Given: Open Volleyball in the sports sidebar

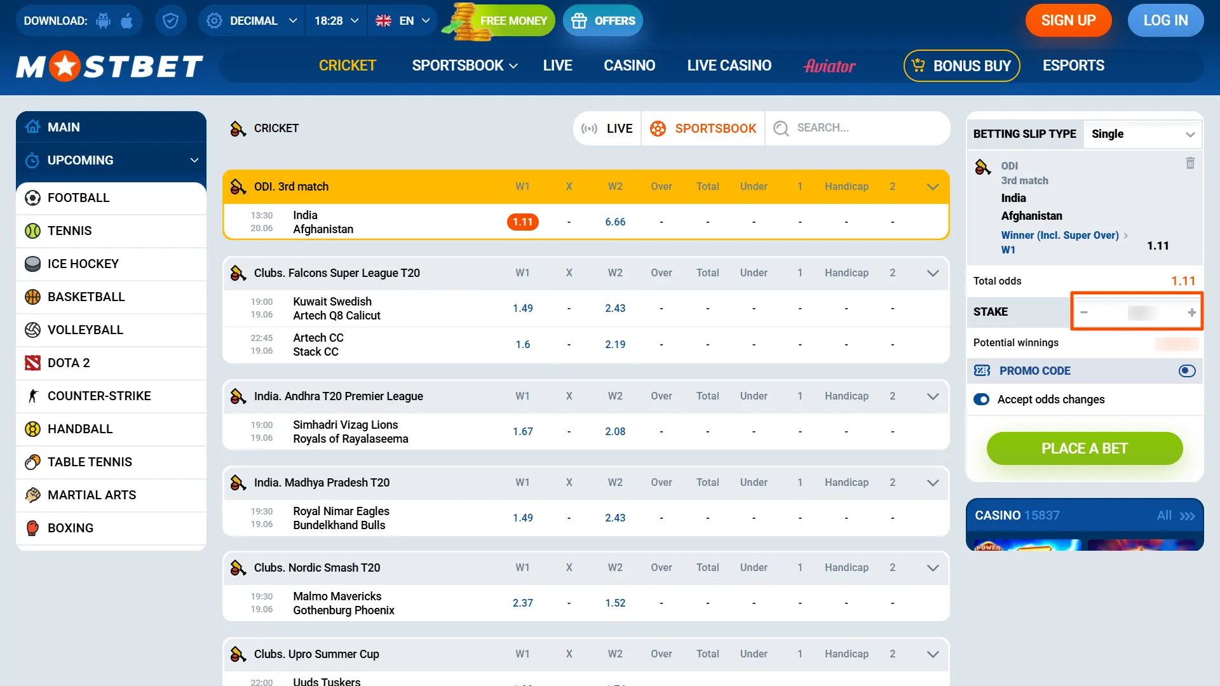Looking at the screenshot, I should click(x=111, y=330).
